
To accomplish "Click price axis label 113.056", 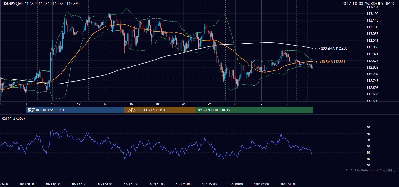I will (372, 34).
